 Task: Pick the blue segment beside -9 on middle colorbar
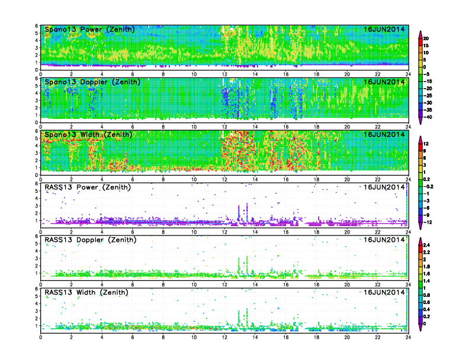coord(420,212)
